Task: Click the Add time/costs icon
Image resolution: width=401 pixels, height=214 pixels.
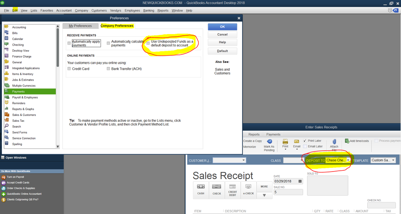Action: (347, 141)
